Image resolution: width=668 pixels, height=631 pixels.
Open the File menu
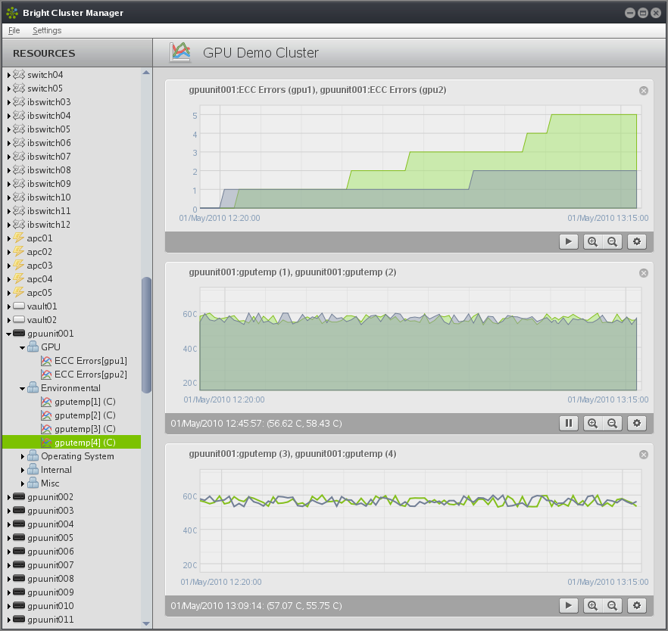[x=14, y=30]
